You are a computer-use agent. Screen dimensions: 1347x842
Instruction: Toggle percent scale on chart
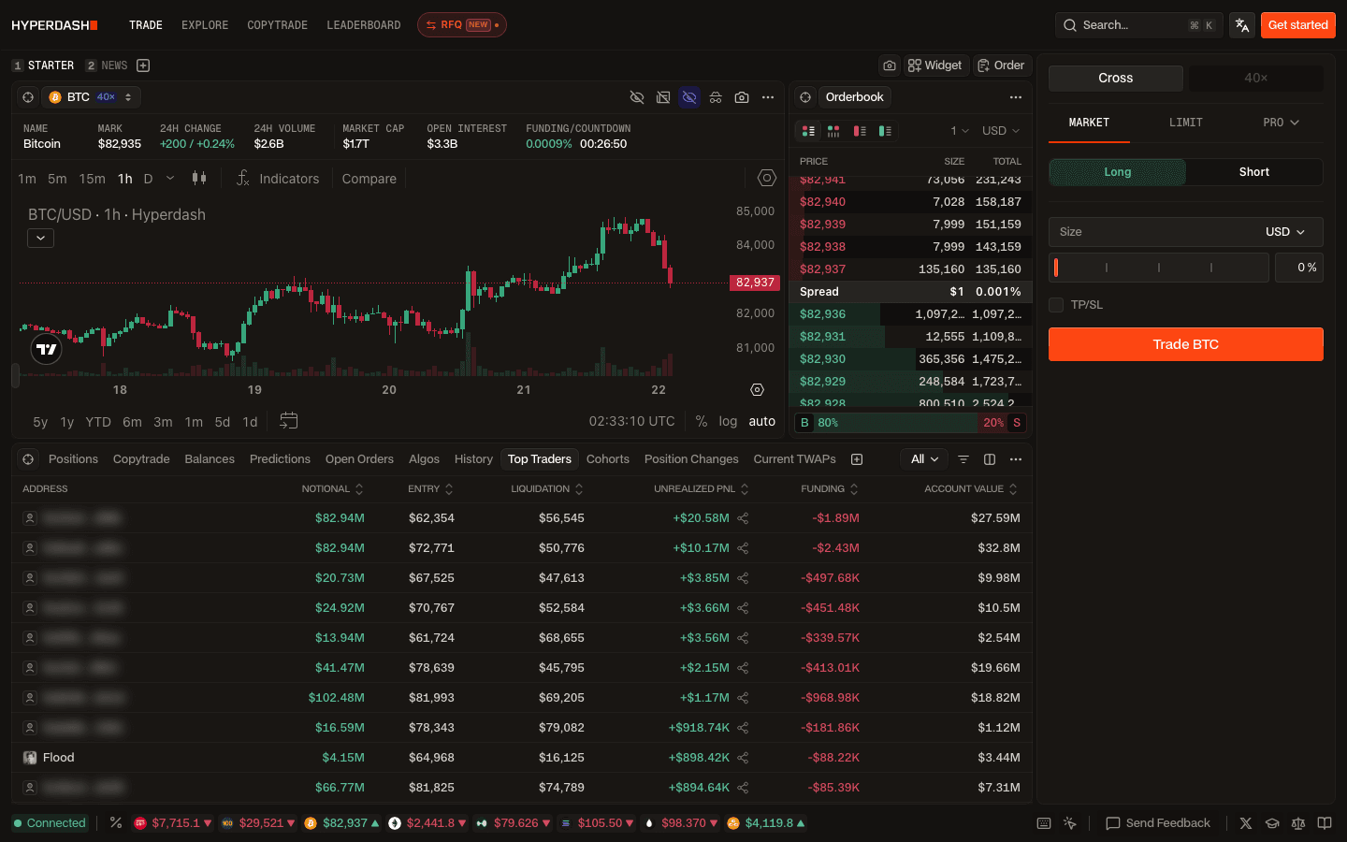[702, 421]
